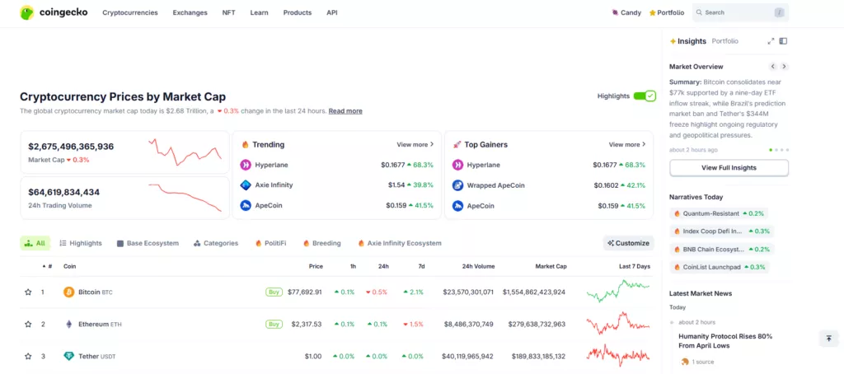Click the Market Cap total chart card
The height and width of the screenshot is (374, 844).
(x=125, y=152)
